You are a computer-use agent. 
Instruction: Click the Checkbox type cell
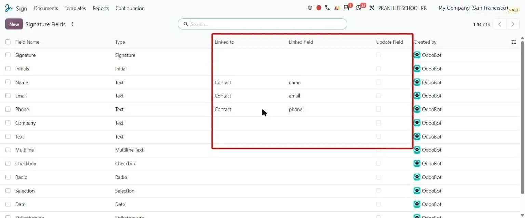pyautogui.click(x=125, y=163)
